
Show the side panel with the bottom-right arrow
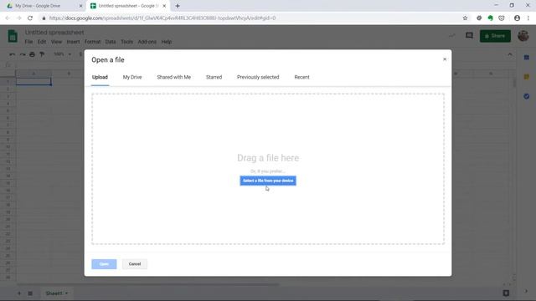pyautogui.click(x=526, y=292)
